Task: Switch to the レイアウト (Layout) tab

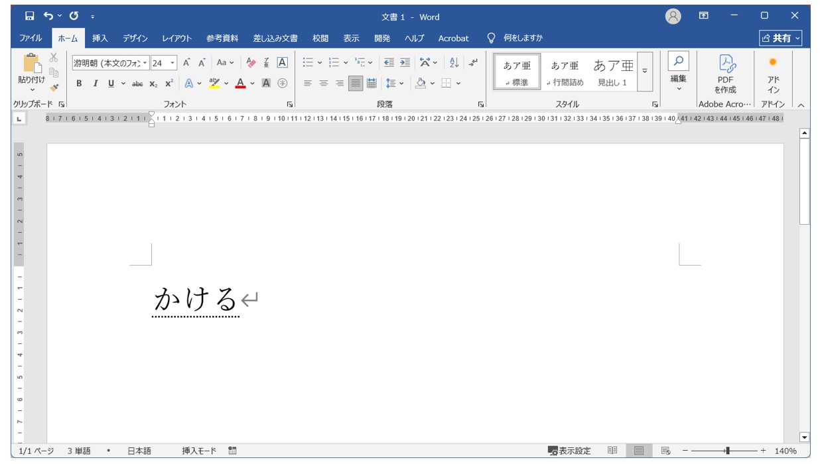Action: tap(177, 38)
